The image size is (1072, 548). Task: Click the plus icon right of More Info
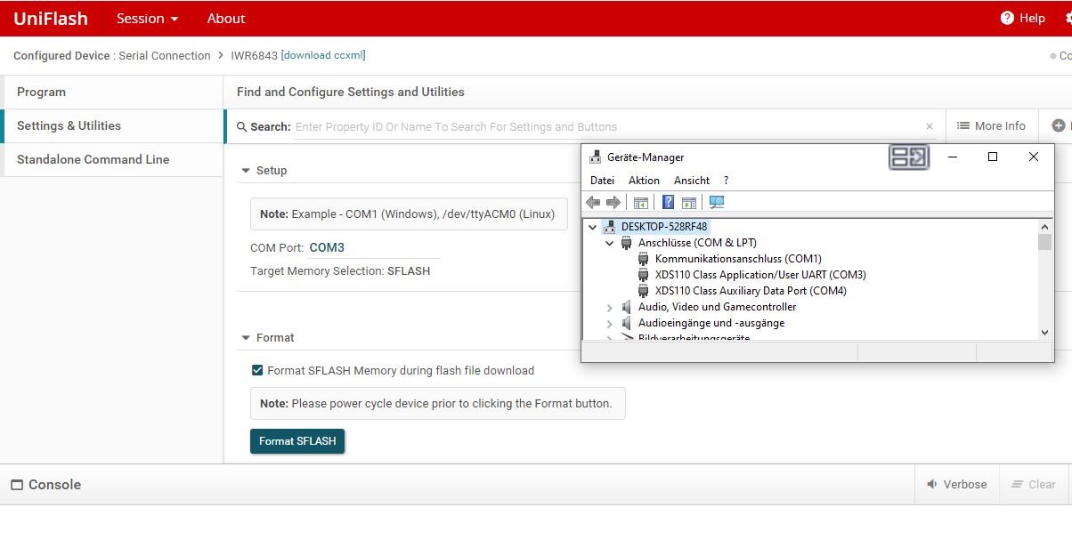(1058, 126)
